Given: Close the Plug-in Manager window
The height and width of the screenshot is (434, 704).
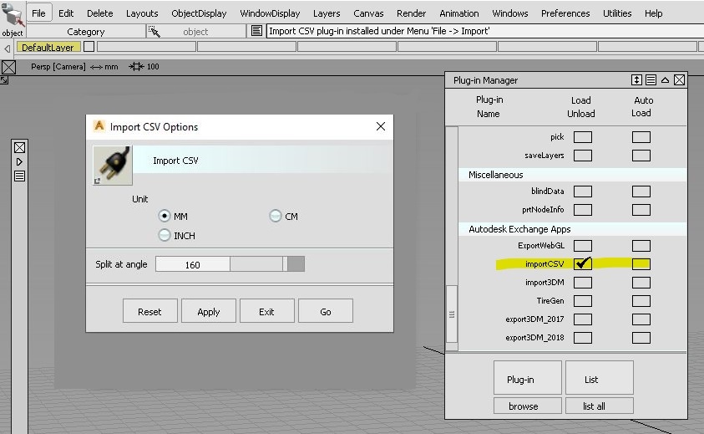Looking at the screenshot, I should click(x=679, y=80).
